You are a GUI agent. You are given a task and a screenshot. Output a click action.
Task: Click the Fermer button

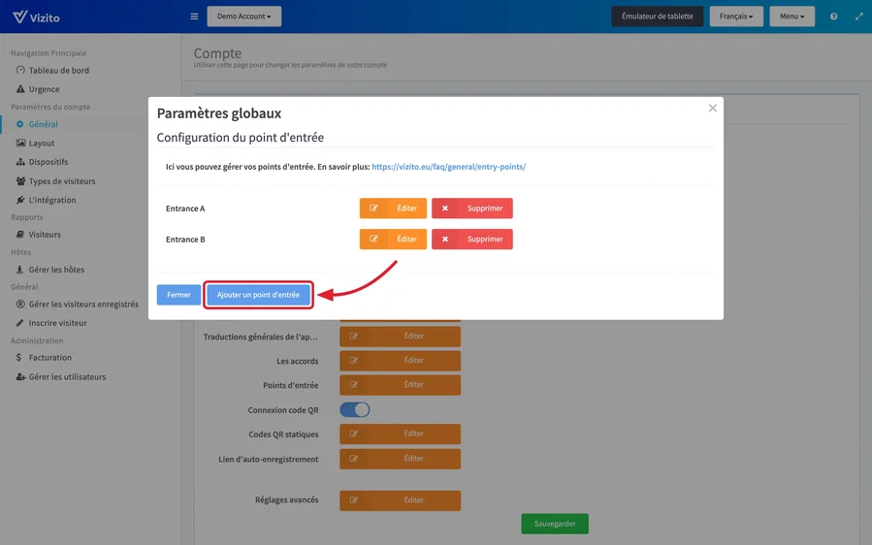coord(178,295)
